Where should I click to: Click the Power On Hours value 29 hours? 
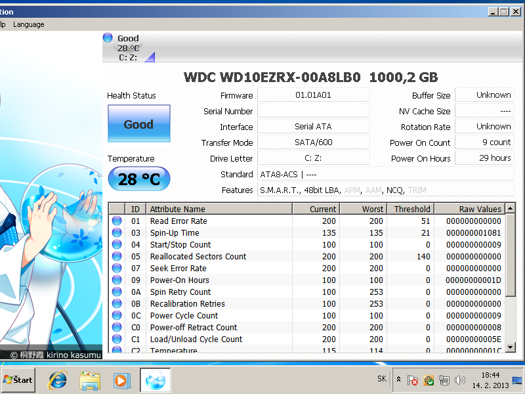(484, 158)
